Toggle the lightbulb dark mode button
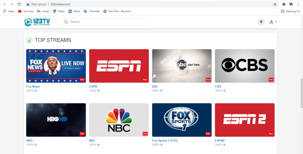 point(261,22)
